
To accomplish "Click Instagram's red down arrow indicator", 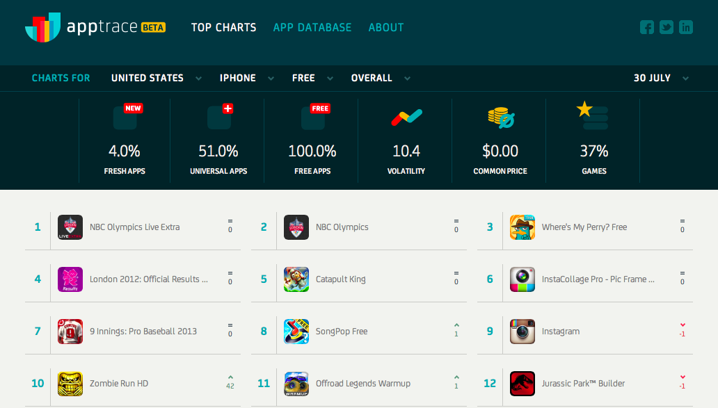I will point(683,325).
